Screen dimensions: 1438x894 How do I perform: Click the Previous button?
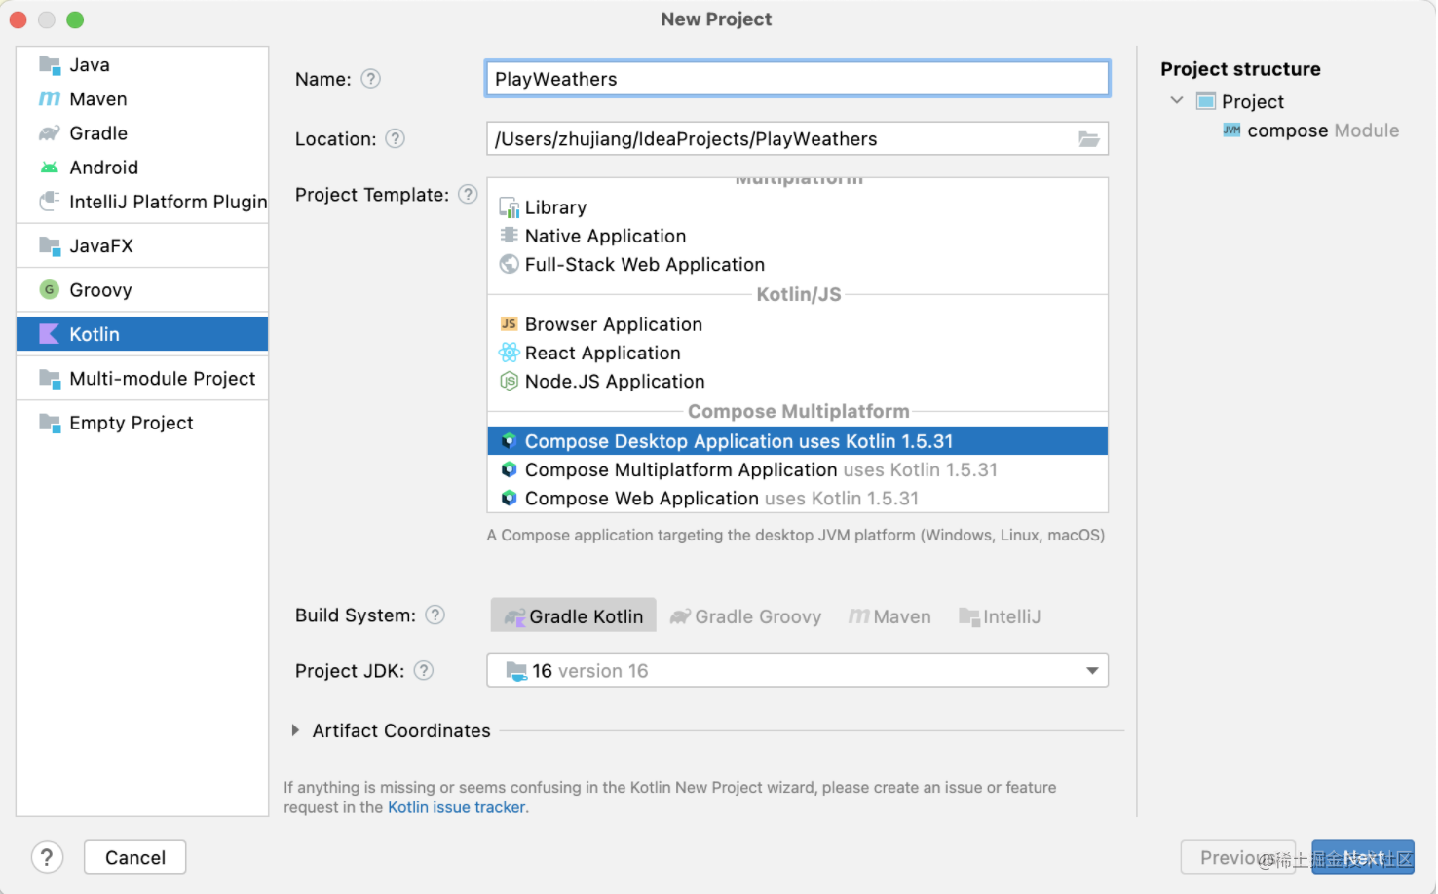1237,857
